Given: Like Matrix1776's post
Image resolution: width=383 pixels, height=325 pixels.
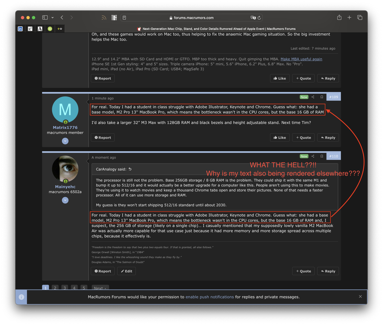Looking at the screenshot, I should (x=280, y=138).
